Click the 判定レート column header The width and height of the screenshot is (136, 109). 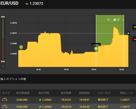coord(126,93)
